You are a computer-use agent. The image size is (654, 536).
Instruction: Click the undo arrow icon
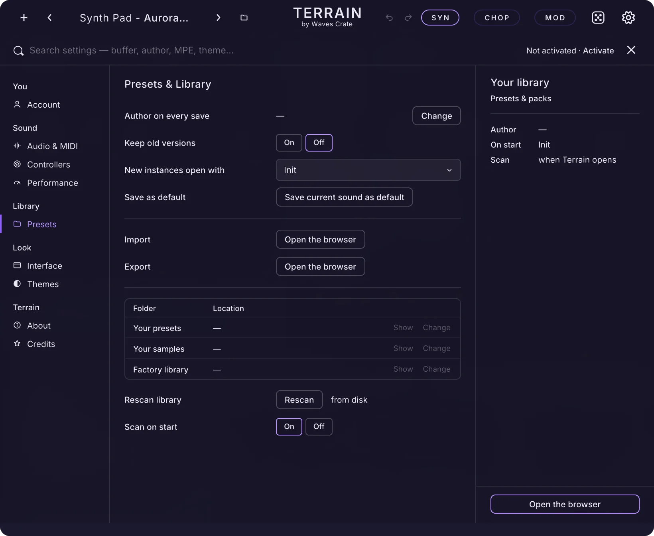point(389,18)
